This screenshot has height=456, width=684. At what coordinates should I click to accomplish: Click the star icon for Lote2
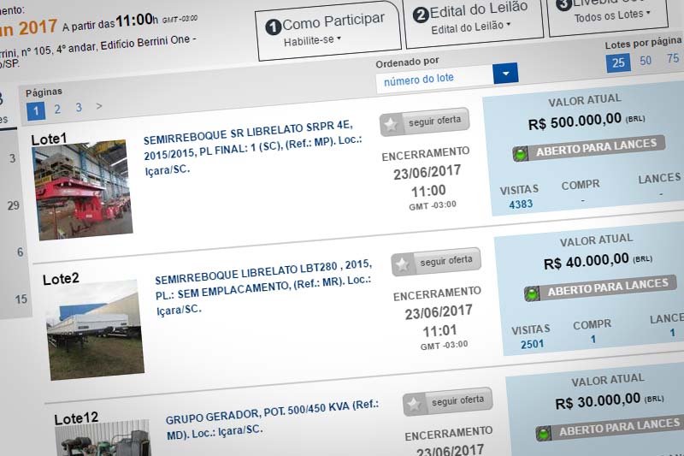click(404, 263)
